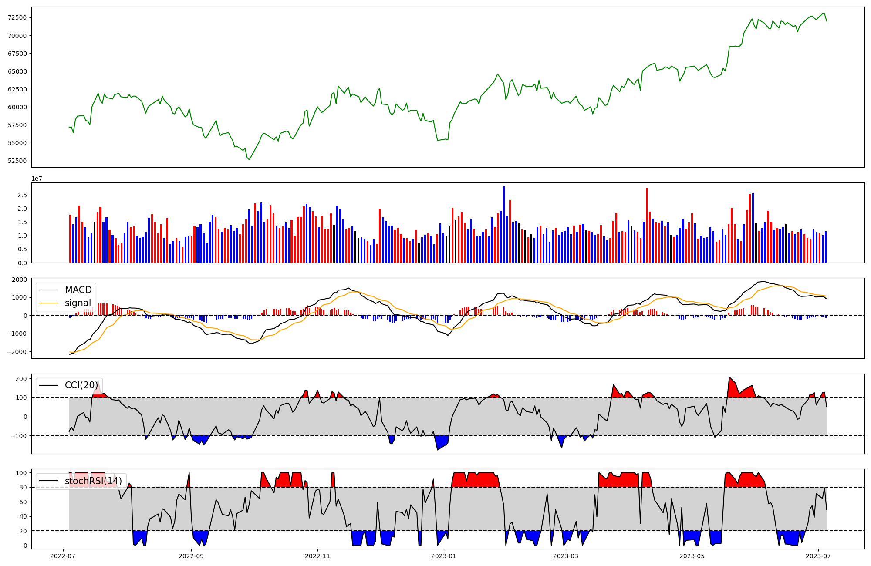Click the 2023-01 x-axis date label
The image size is (871, 566).
pos(444,556)
